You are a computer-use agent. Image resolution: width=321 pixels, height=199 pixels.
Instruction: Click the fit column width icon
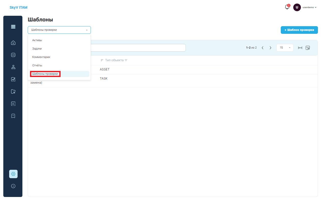tap(300, 48)
